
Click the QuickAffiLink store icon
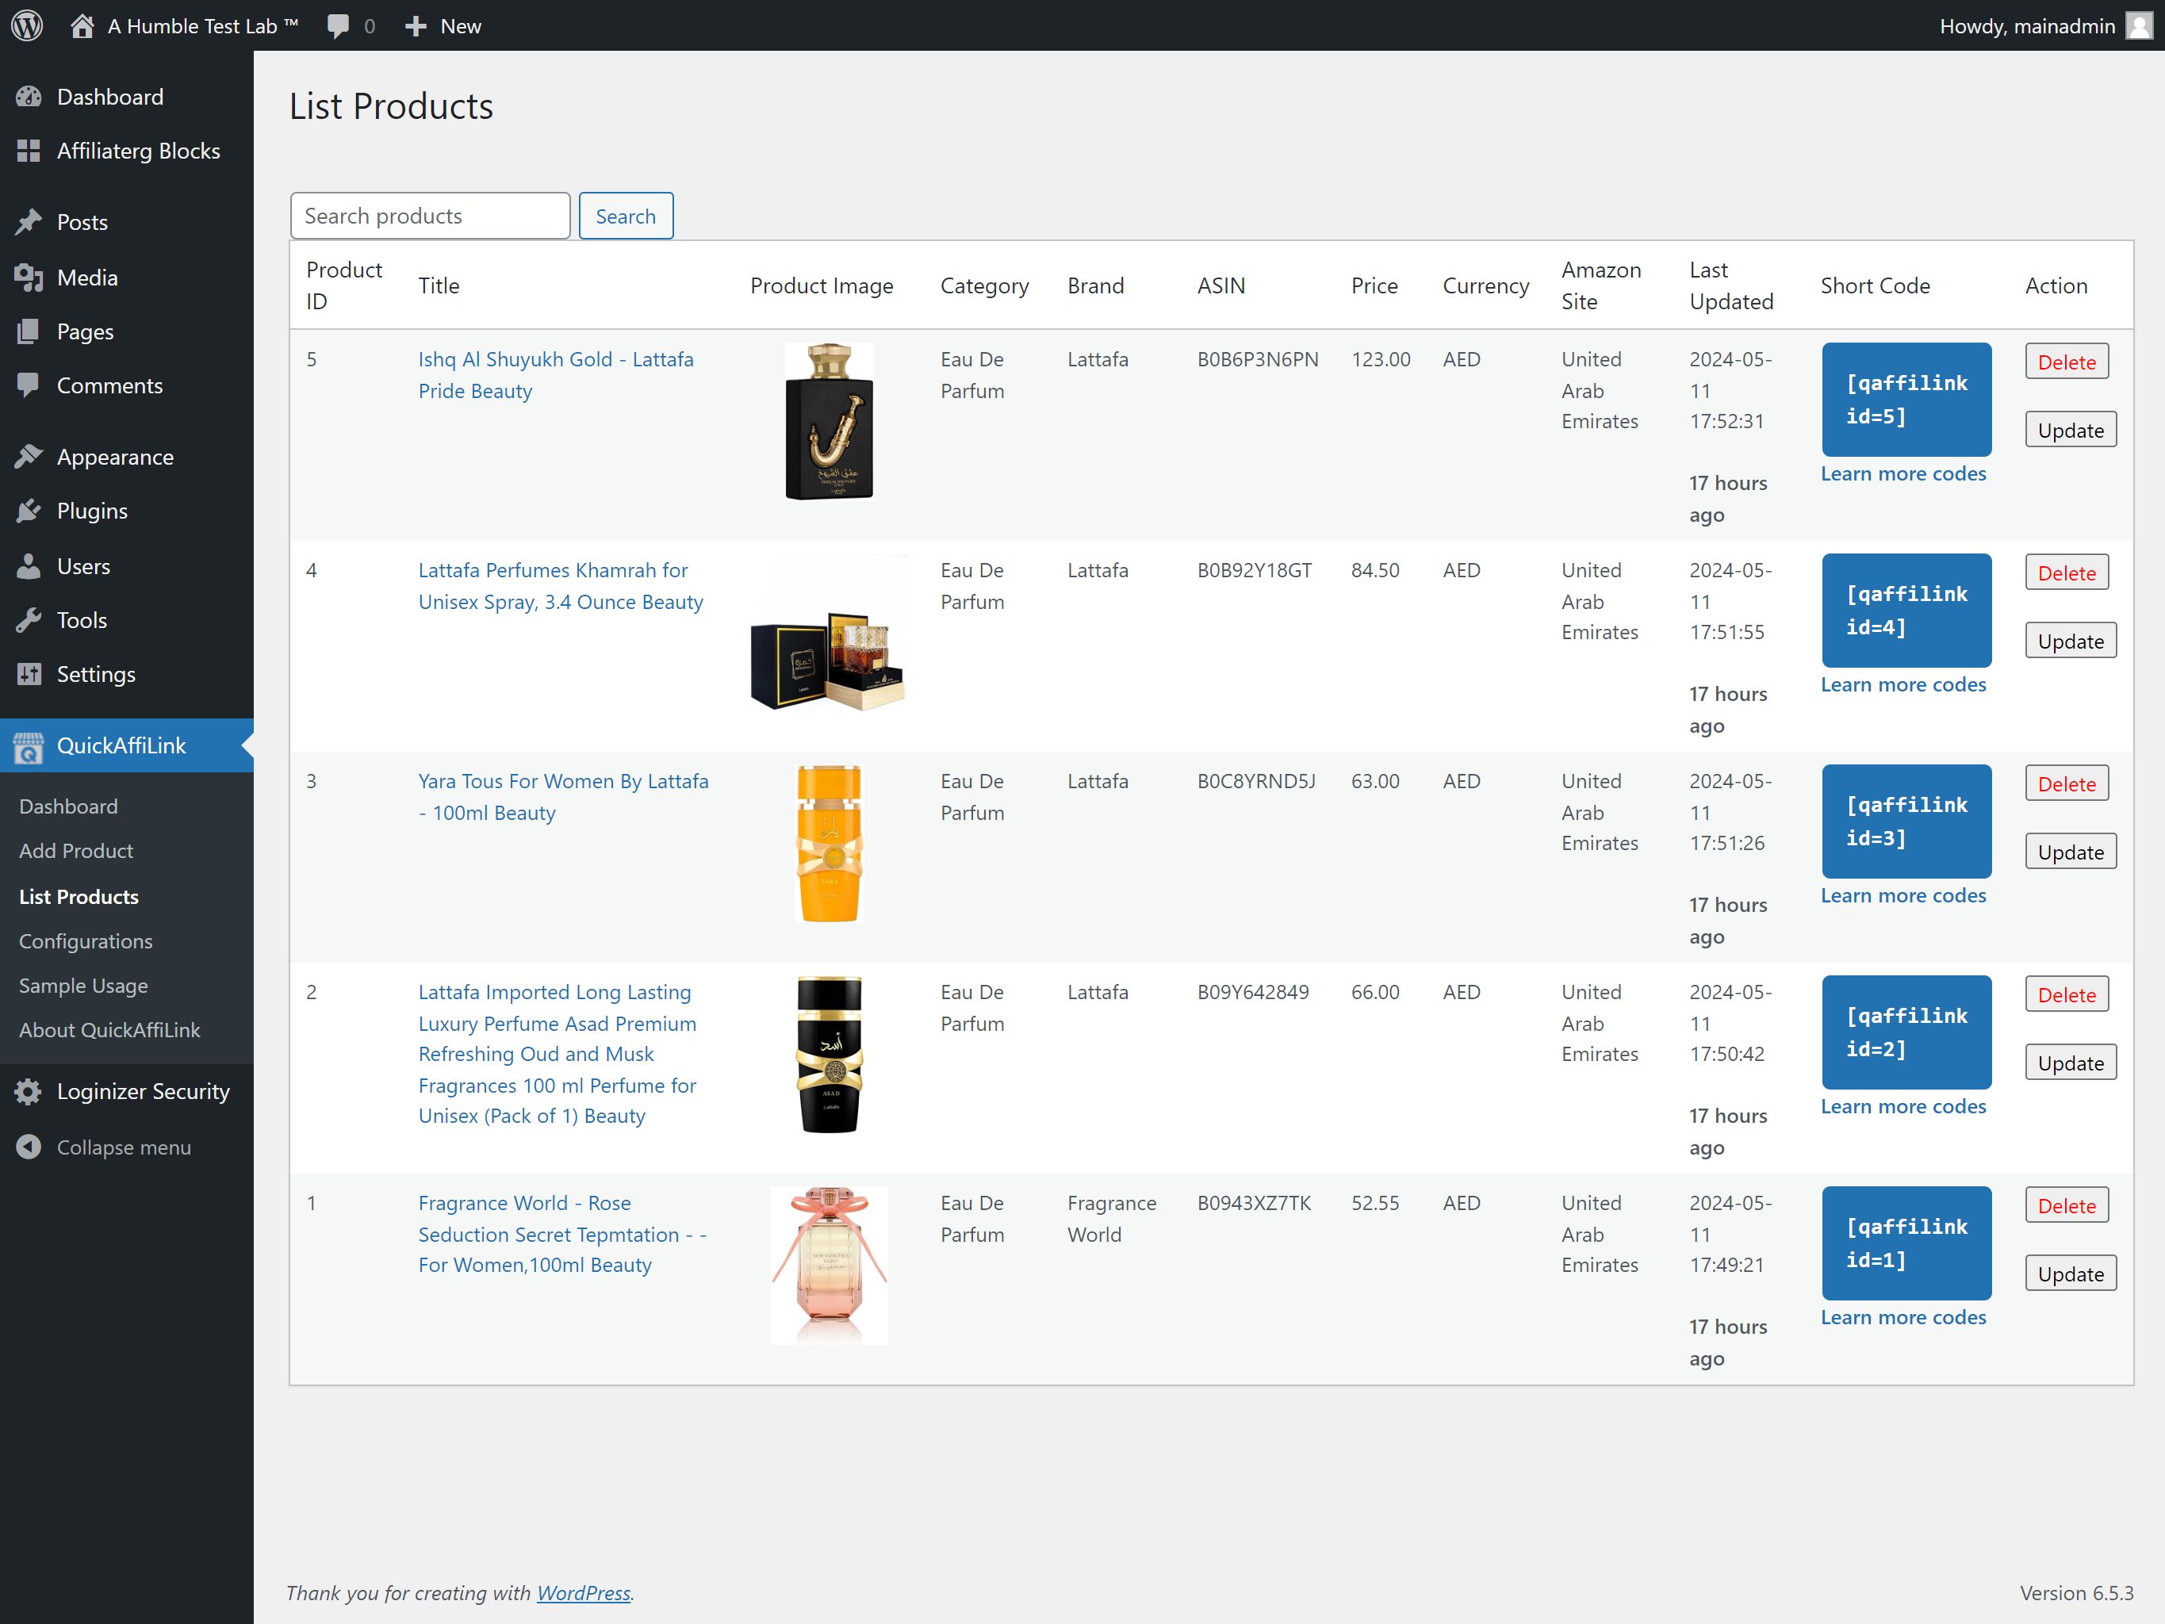point(29,746)
